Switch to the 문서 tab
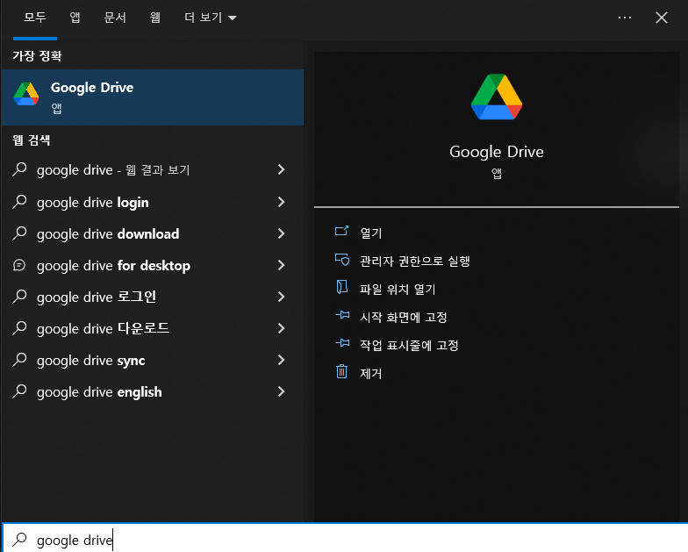This screenshot has height=552, width=688. point(115,18)
